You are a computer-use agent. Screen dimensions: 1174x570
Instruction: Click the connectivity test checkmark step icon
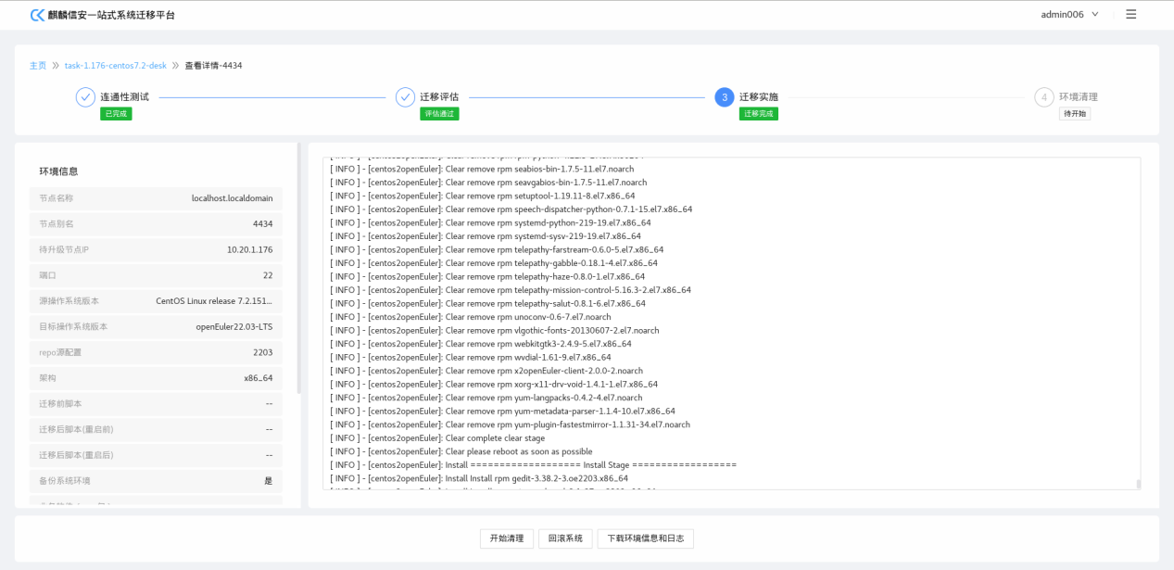tap(85, 97)
